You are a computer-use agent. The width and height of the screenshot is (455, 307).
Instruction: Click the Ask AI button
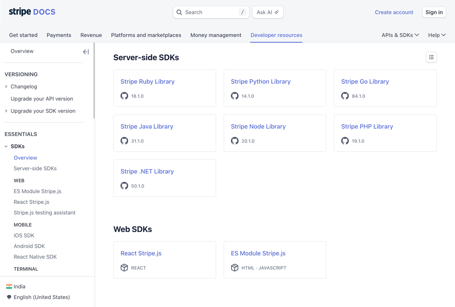[267, 12]
